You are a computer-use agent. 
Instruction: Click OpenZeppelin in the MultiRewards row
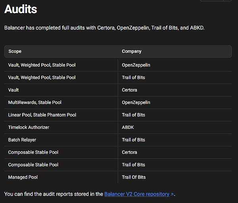pyautogui.click(x=136, y=102)
